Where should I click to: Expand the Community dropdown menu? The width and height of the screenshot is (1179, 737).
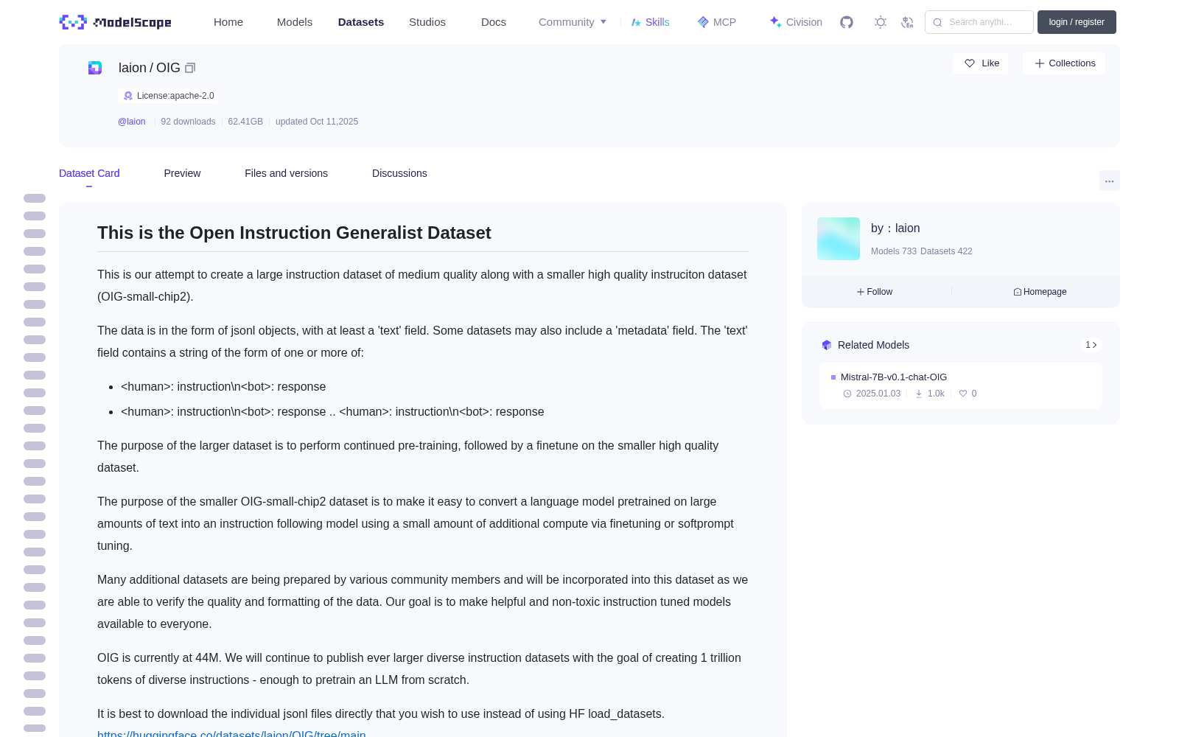point(573,22)
